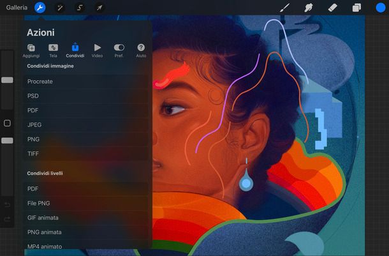This screenshot has width=389, height=256.
Task: Open the Layers panel icon
Action: (356, 8)
